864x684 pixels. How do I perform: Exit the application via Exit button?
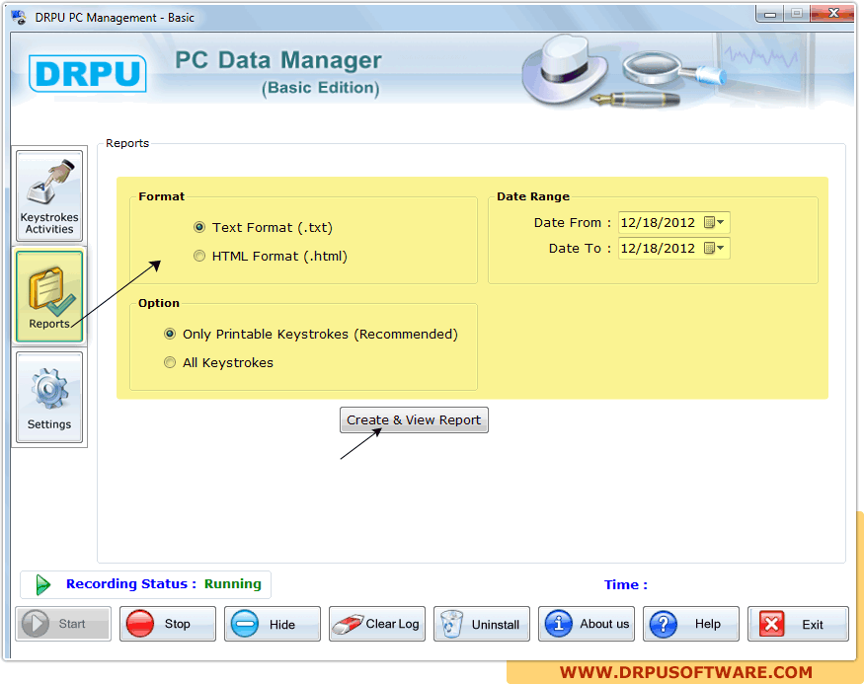click(x=798, y=624)
